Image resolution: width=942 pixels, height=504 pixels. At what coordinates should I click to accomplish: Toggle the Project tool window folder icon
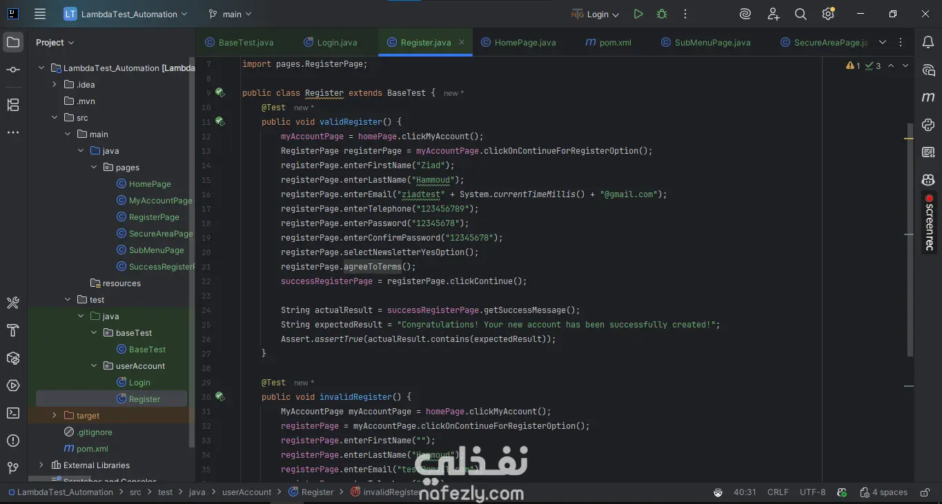[13, 42]
